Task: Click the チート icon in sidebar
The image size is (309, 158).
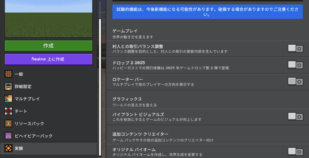Action: (x=8, y=111)
